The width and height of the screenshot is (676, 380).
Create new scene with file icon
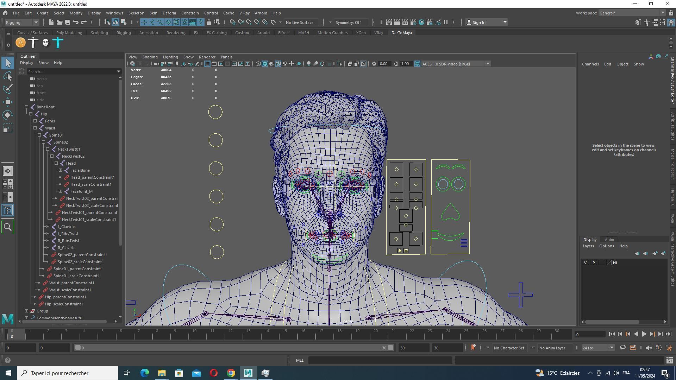pyautogui.click(x=51, y=23)
